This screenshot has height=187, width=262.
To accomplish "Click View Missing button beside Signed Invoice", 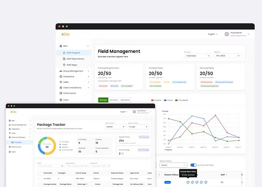I will coord(144,137).
